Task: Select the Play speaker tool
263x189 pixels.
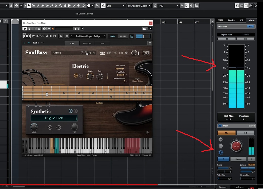Action: click(79, 6)
